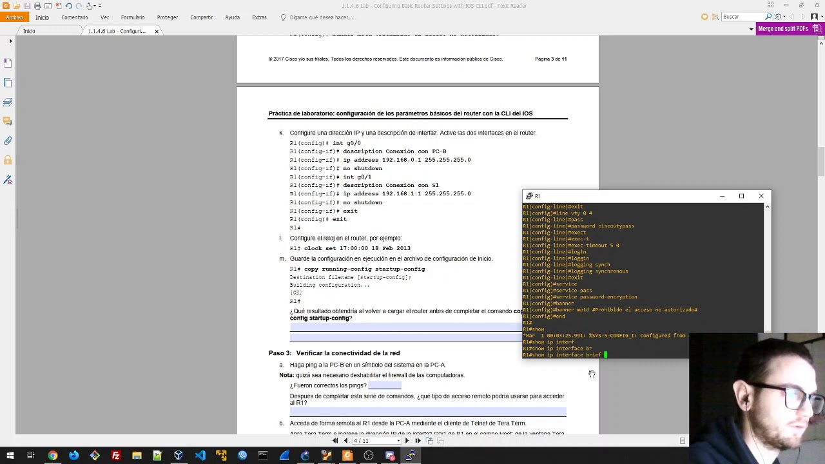Open the comments panel icon in sidebar

pos(8,121)
